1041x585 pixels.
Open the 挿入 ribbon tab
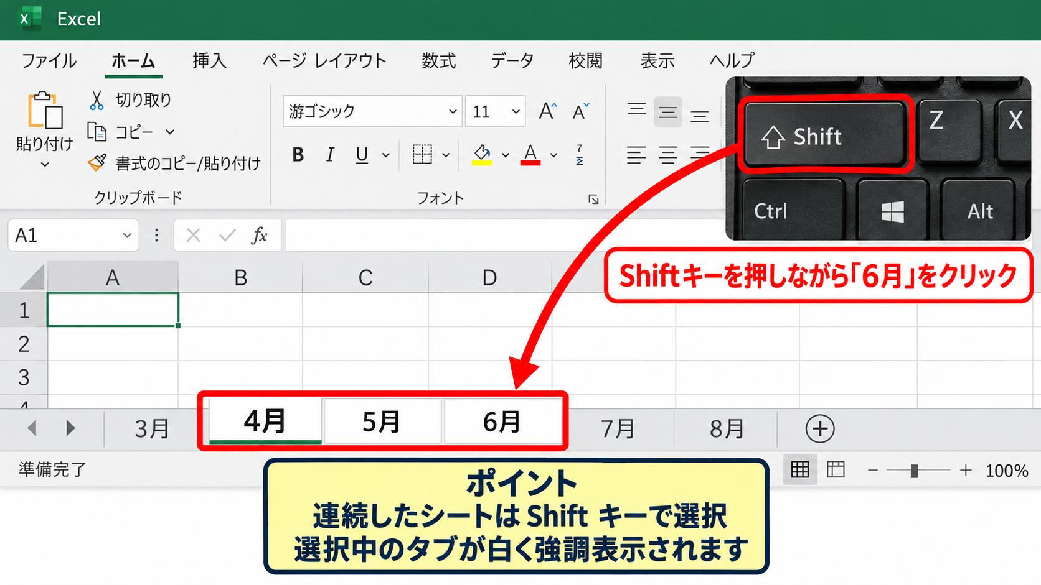209,60
